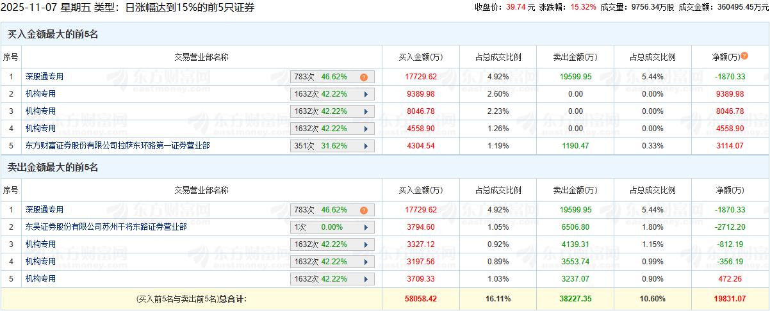
Task: Expand details for 机构专用 row buying 4558.90
Action: pos(366,129)
